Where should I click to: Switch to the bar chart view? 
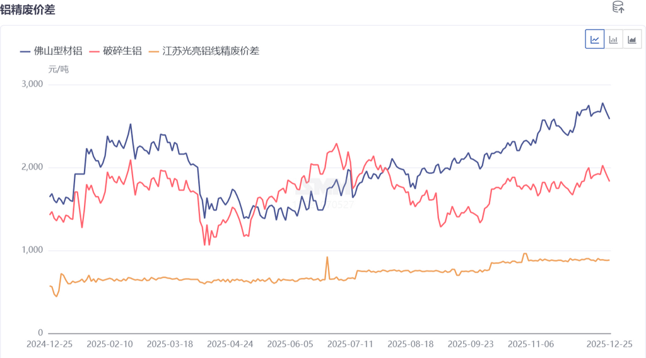(613, 39)
